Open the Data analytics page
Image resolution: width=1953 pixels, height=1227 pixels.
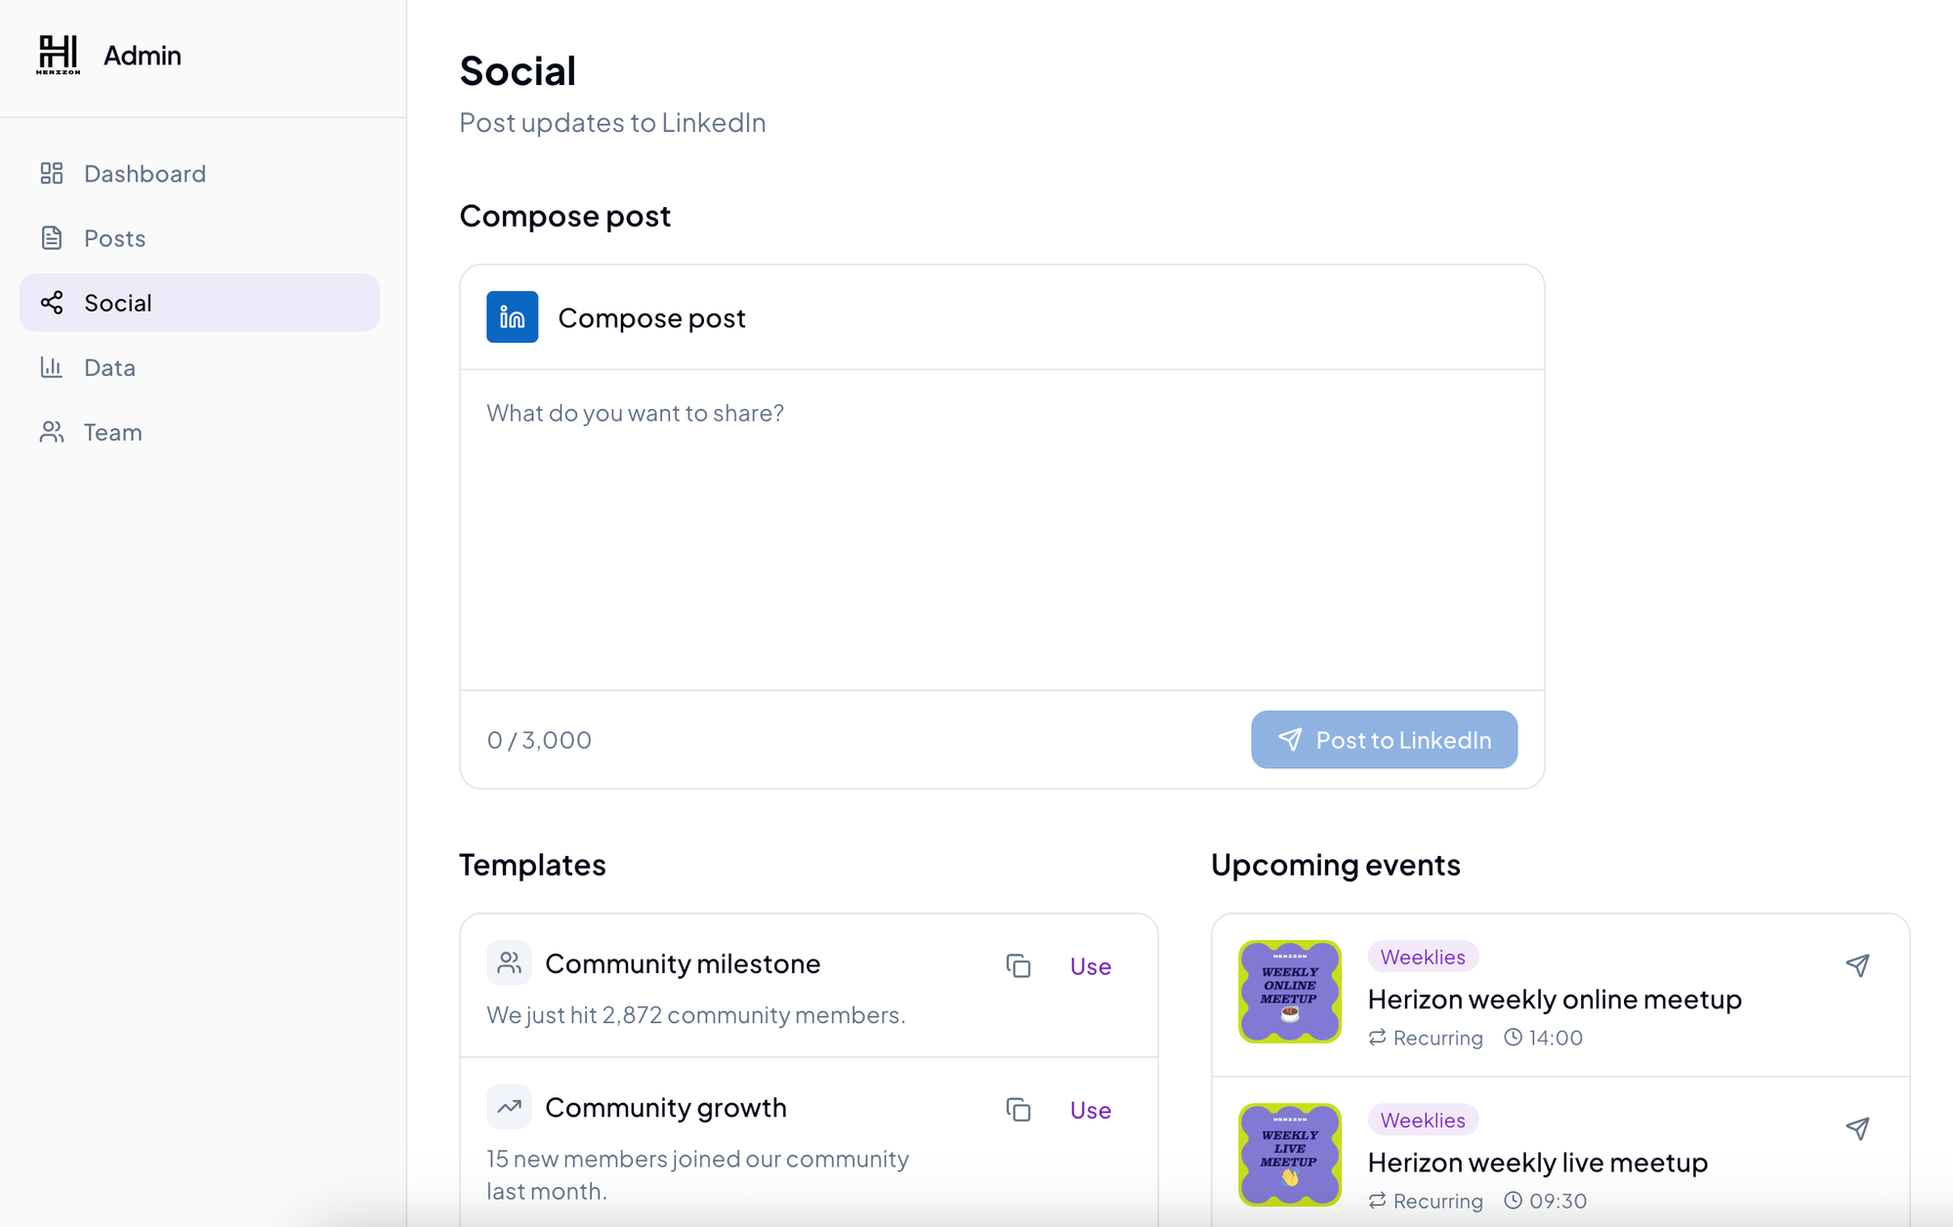109,368
